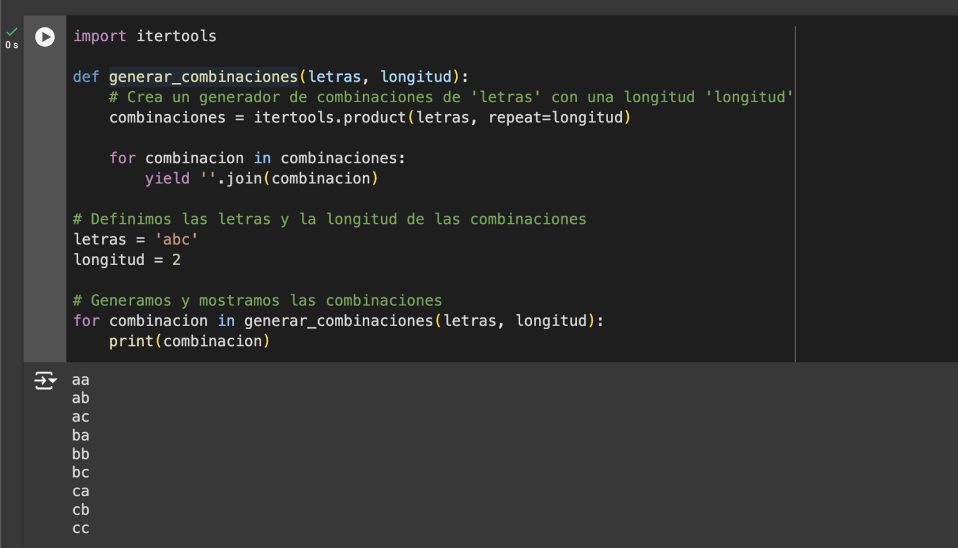Click the output line showing 'aa'
The width and height of the screenshot is (958, 548).
click(x=80, y=379)
